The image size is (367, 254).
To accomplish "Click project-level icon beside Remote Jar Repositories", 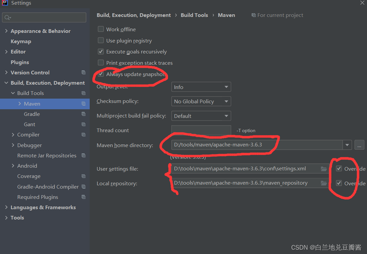I will click(x=84, y=155).
